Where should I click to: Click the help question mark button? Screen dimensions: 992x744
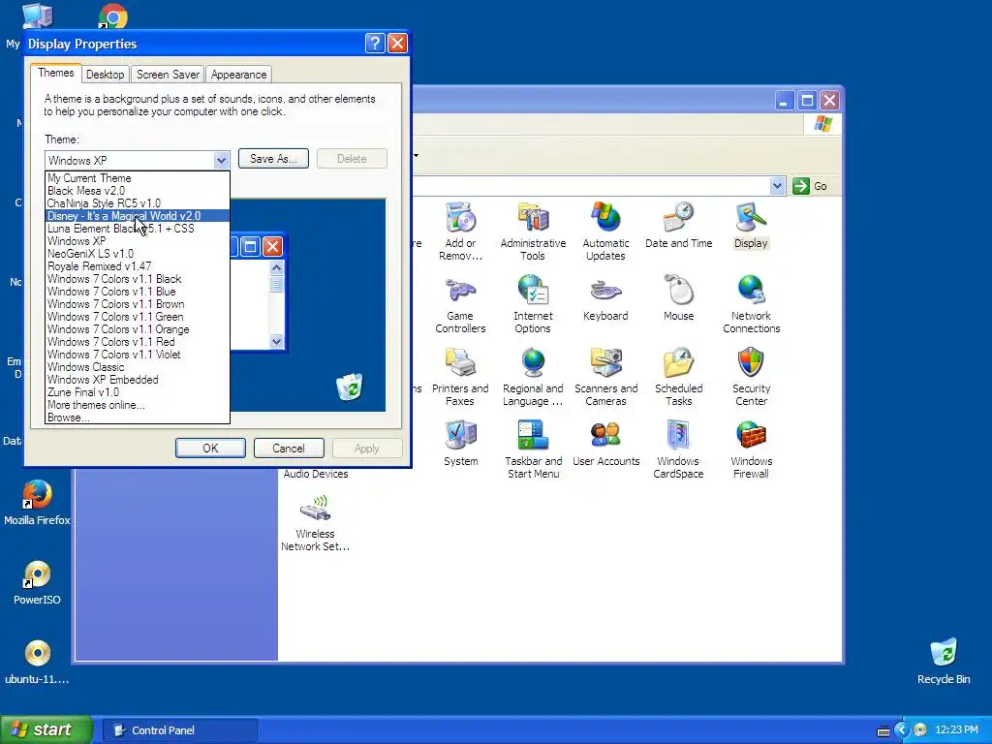point(375,43)
